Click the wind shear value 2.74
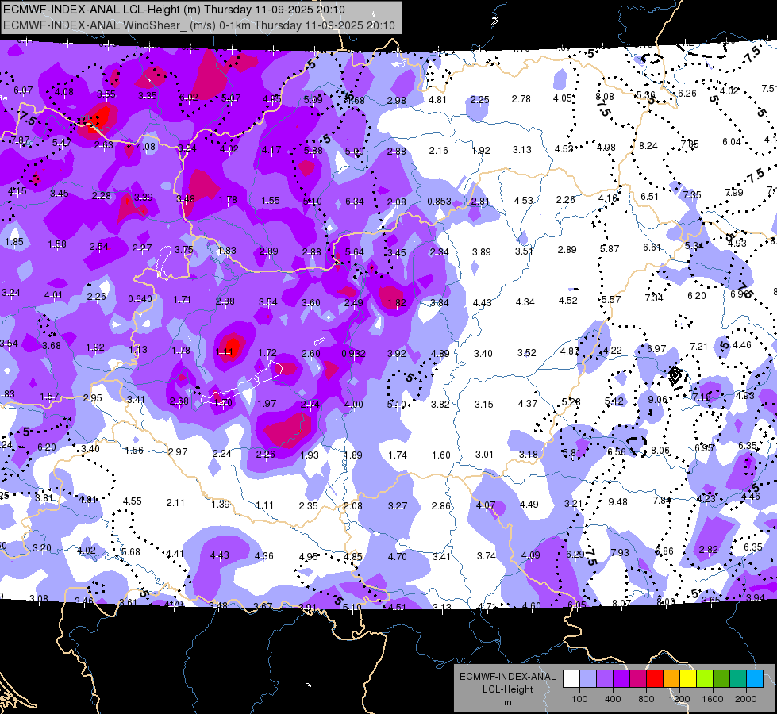Viewport: 777px width, 714px height. point(310,405)
